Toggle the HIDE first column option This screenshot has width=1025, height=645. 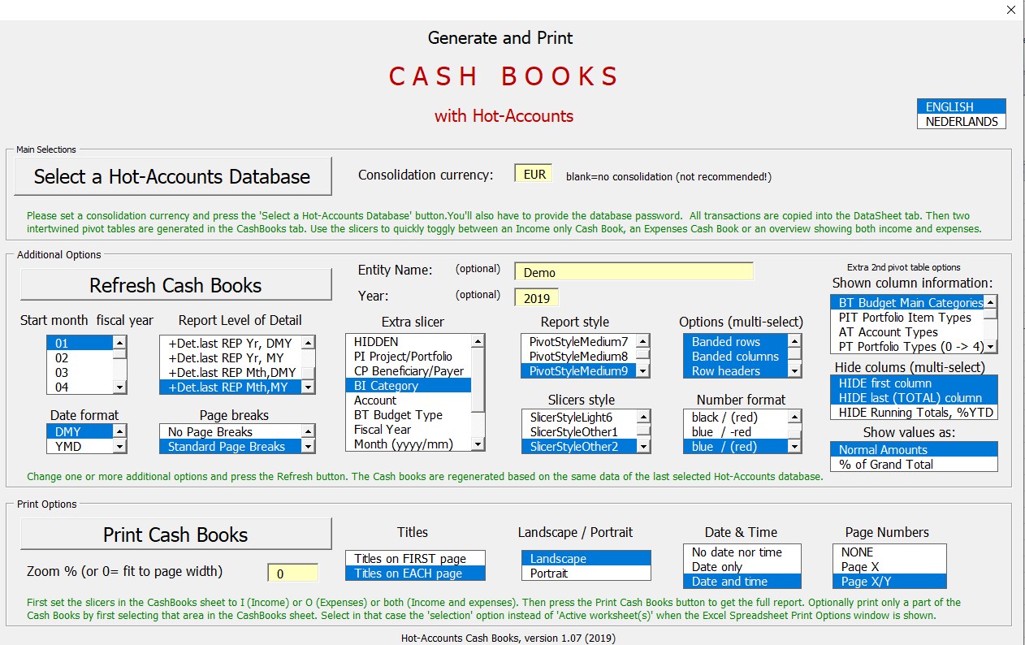coord(914,383)
